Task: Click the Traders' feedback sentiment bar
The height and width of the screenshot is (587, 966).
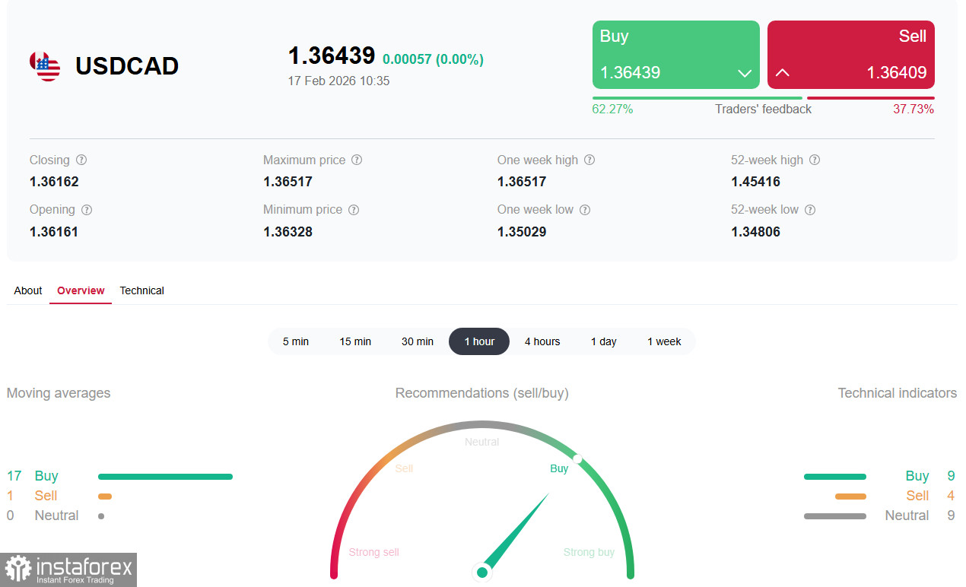Action: pyautogui.click(x=763, y=97)
